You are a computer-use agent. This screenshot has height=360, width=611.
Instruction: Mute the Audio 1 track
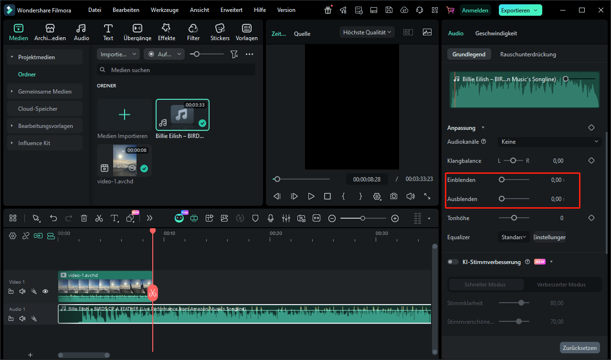click(22, 318)
